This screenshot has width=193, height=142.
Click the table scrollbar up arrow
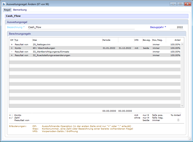point(183,44)
